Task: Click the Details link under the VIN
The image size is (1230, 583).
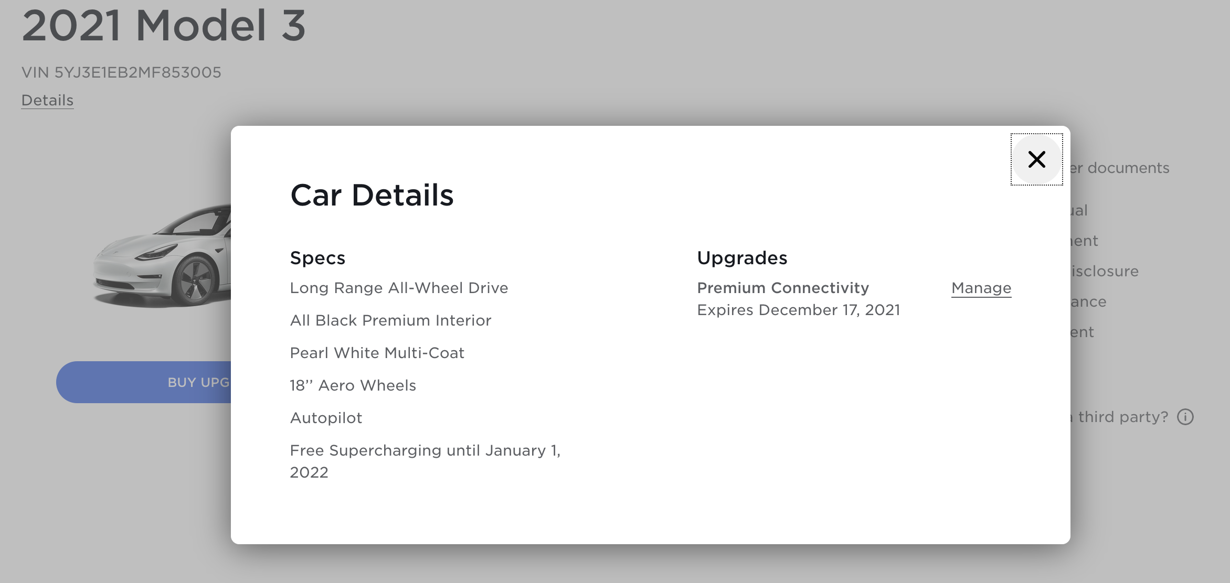Action: tap(47, 100)
